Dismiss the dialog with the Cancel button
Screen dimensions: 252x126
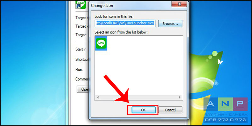pos(170,110)
